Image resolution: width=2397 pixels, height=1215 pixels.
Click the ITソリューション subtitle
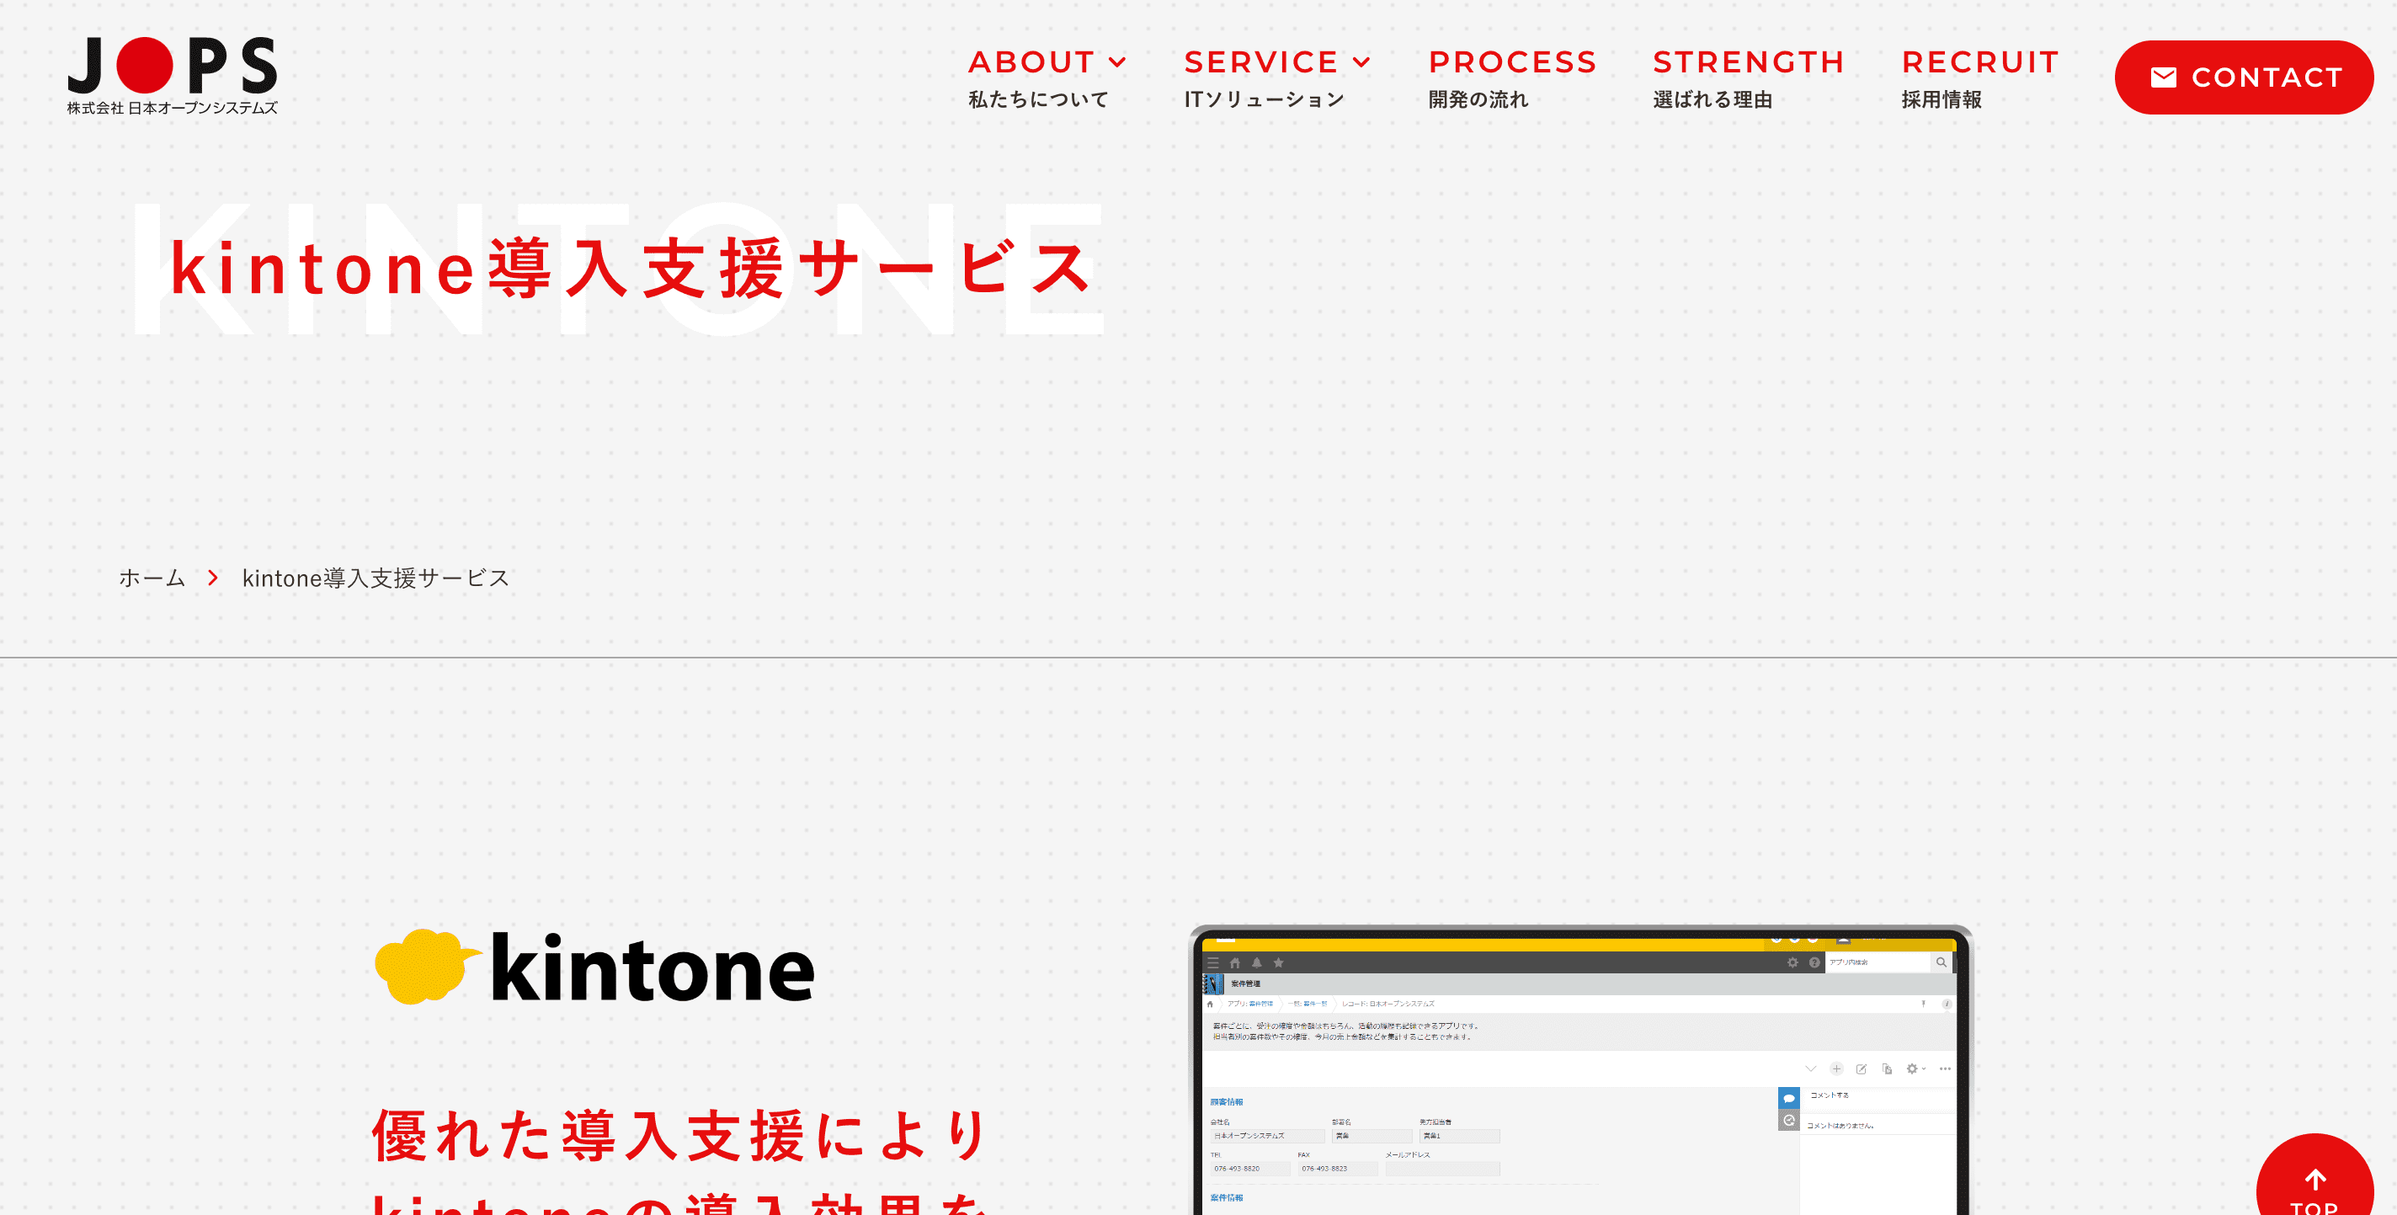pos(1265,99)
